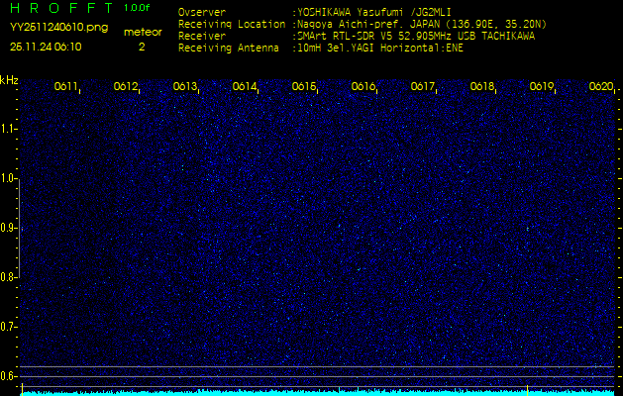Select the 0.9 frequency axis label

click(9, 228)
